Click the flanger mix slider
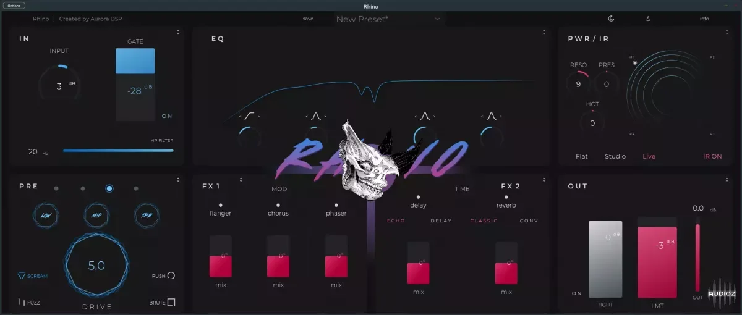 (x=221, y=256)
